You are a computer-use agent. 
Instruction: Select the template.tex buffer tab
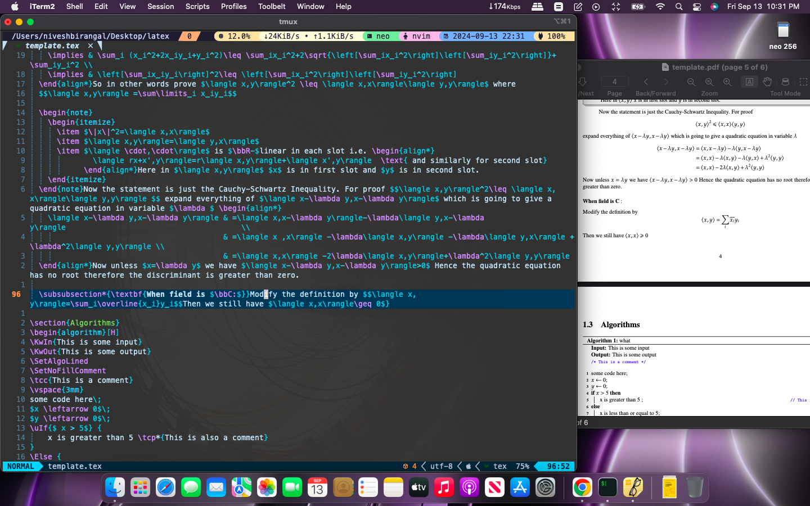(52, 46)
